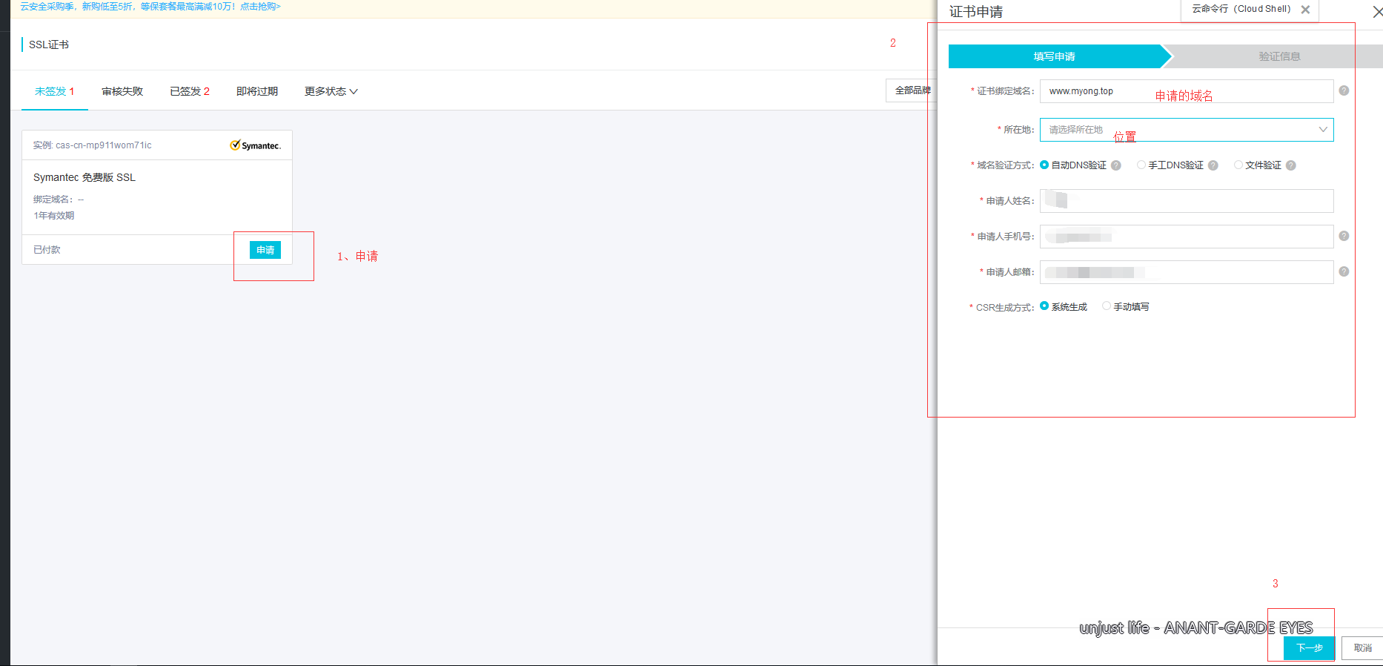Switch to the 未签发 tab
The image size is (1383, 666).
[55, 91]
